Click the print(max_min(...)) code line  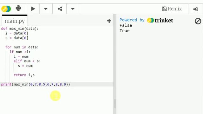click(x=36, y=85)
